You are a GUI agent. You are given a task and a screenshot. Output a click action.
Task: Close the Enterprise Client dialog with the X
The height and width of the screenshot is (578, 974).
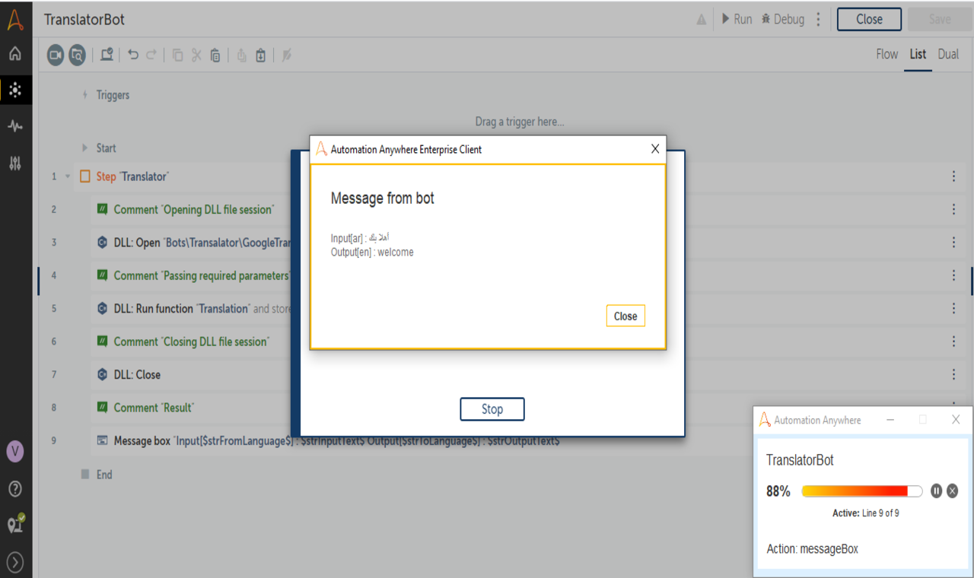click(655, 149)
